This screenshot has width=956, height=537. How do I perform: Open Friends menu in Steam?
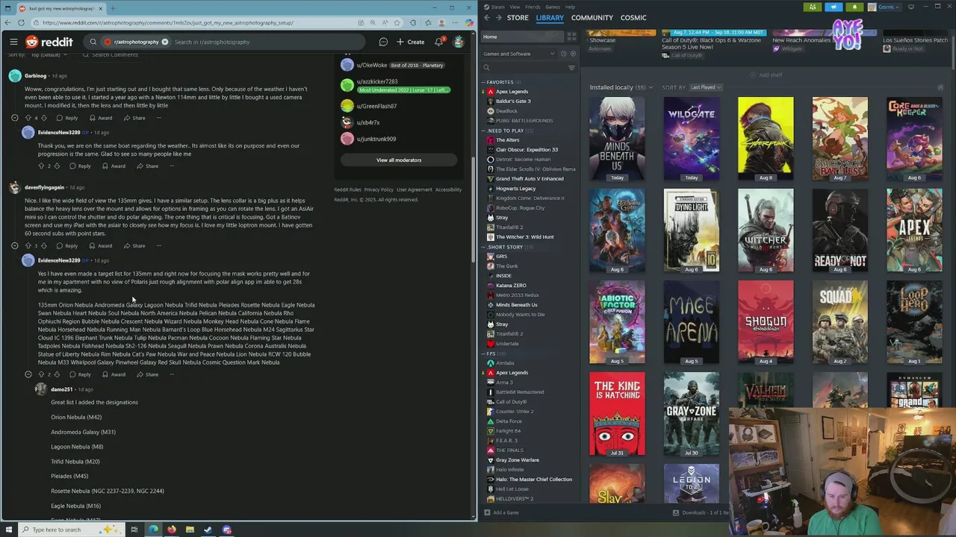coord(533,7)
